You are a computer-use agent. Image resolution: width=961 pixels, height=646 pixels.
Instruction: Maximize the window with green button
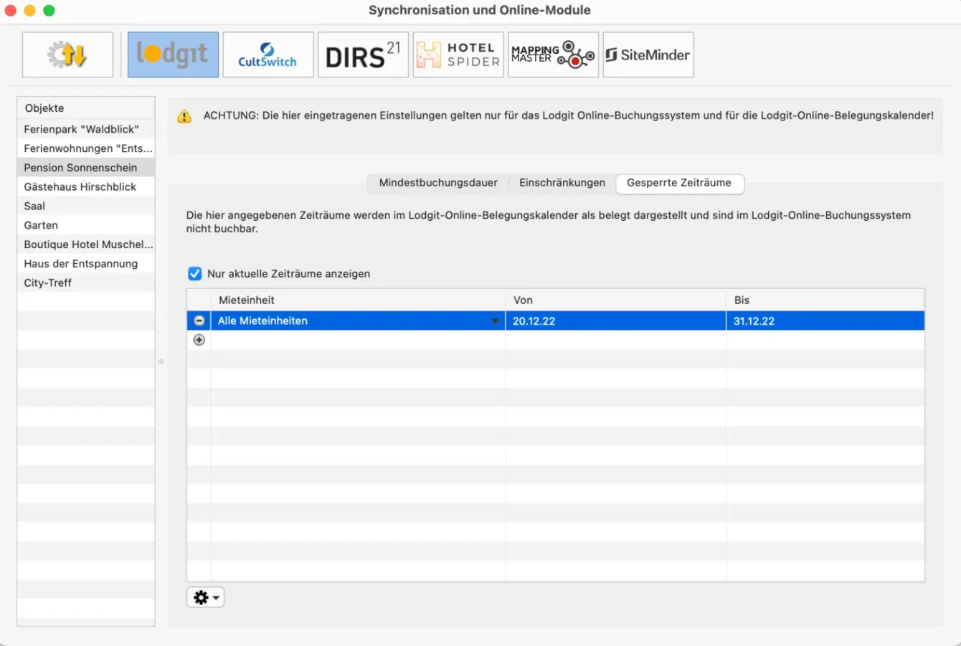pos(49,11)
